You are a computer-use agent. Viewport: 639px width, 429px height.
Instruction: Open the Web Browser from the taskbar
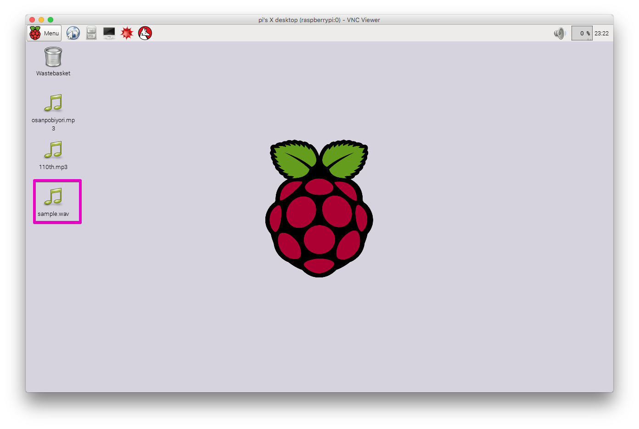73,33
